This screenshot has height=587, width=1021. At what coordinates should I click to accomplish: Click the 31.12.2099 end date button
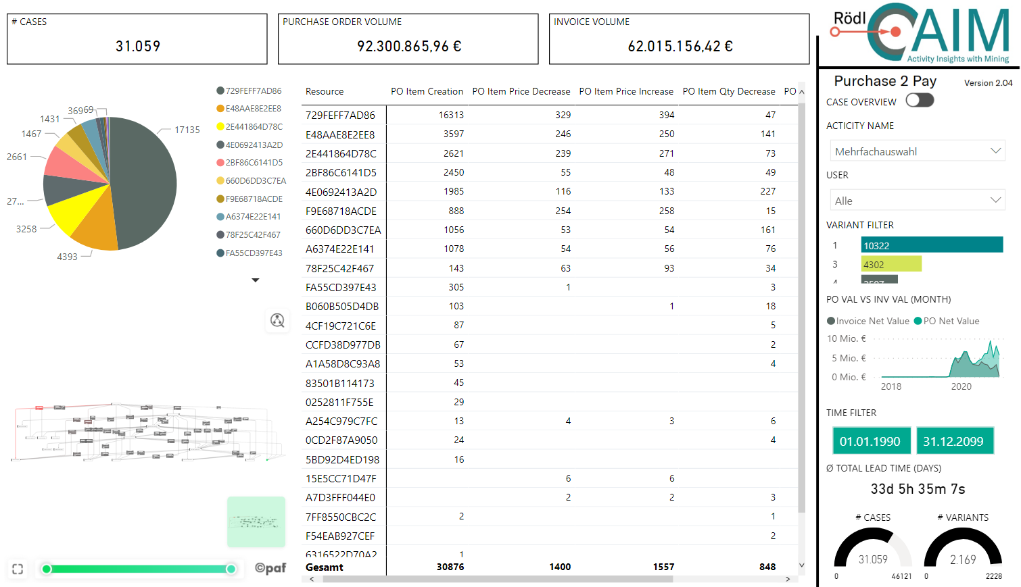pos(955,440)
